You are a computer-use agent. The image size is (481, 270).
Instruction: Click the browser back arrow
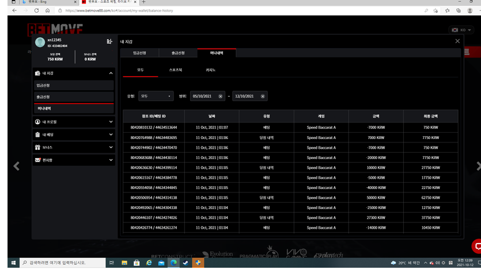point(14,10)
